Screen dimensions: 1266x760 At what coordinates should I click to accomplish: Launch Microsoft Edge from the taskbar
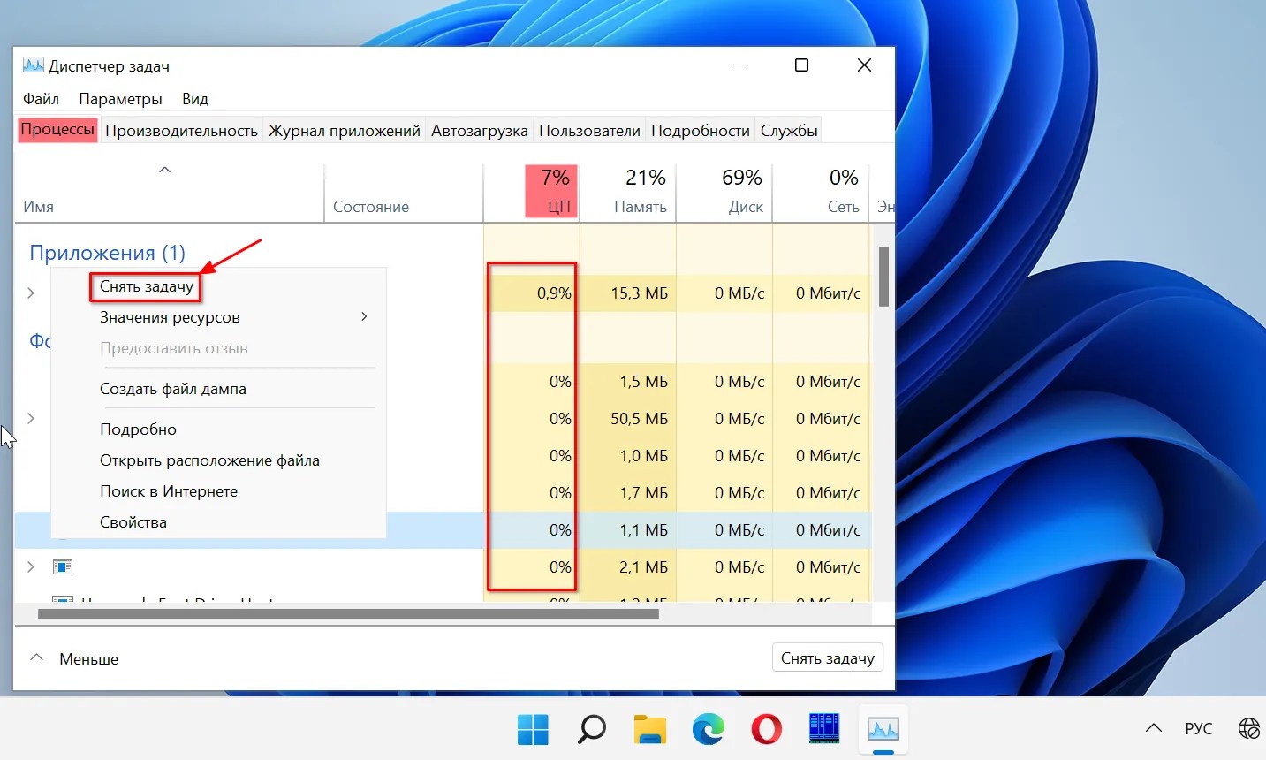708,729
